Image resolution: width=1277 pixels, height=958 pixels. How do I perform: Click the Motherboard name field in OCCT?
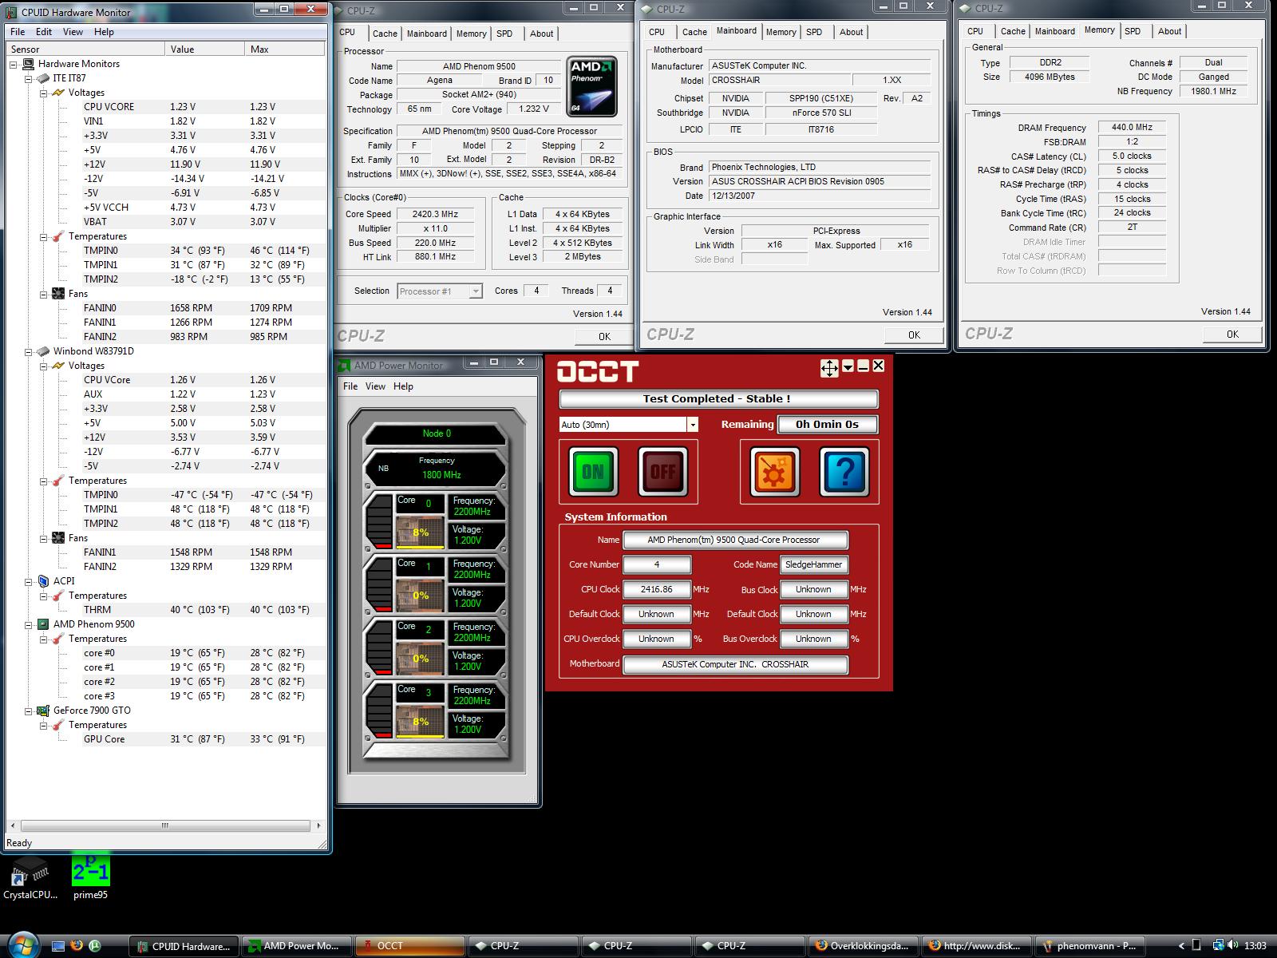tap(735, 664)
